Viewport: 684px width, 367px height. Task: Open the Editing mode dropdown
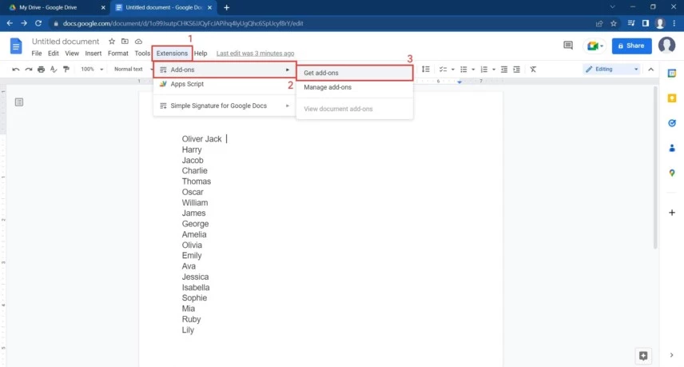click(611, 70)
